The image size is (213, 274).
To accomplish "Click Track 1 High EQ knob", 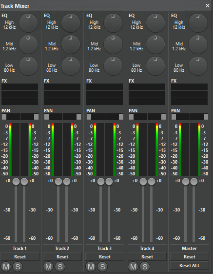I will [x=28, y=23].
